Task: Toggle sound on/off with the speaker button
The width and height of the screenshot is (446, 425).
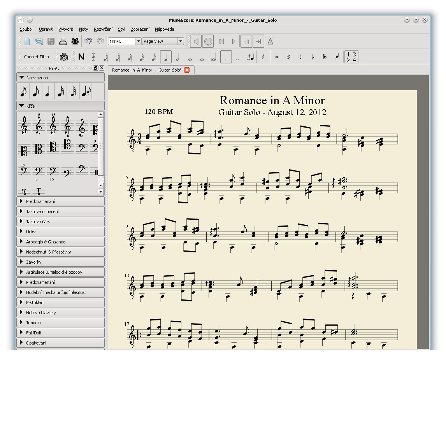Action: [x=196, y=42]
